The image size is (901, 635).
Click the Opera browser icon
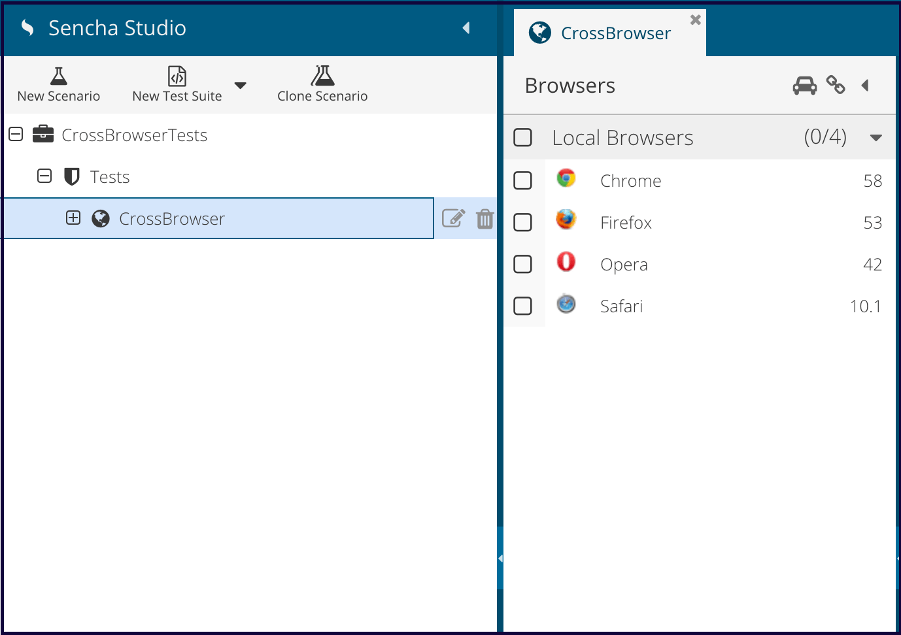tap(566, 261)
